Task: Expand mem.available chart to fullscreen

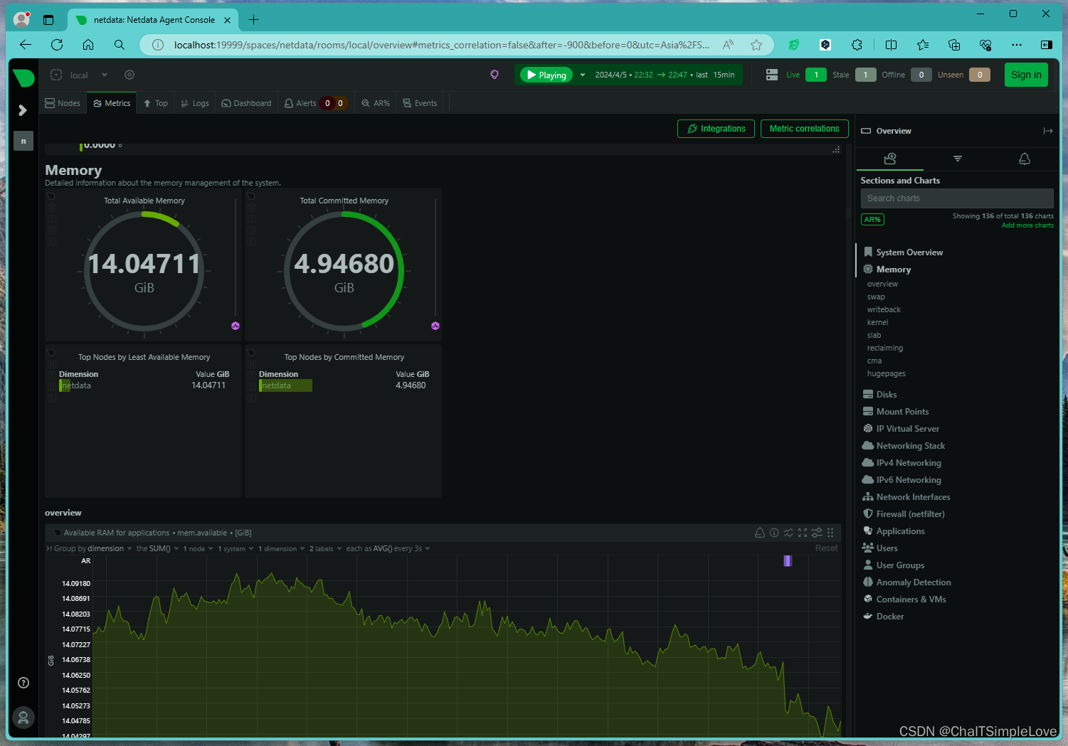Action: pyautogui.click(x=803, y=533)
